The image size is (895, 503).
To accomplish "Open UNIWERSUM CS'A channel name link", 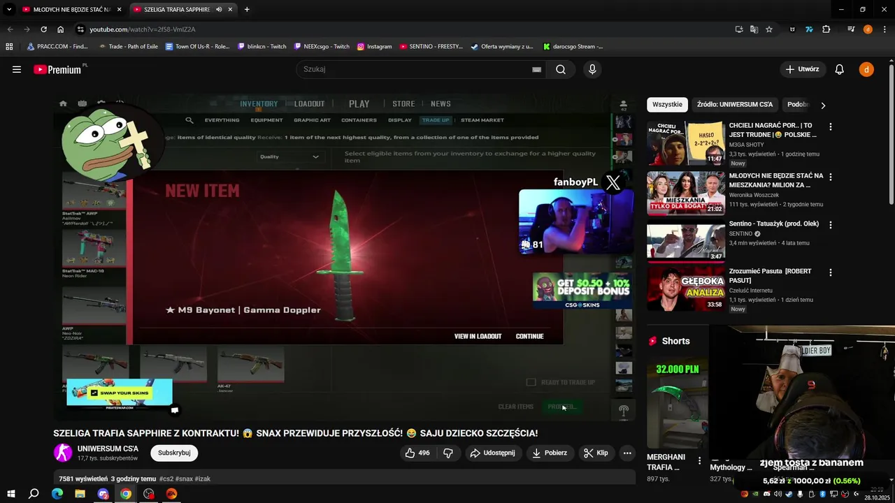I will coord(108,449).
